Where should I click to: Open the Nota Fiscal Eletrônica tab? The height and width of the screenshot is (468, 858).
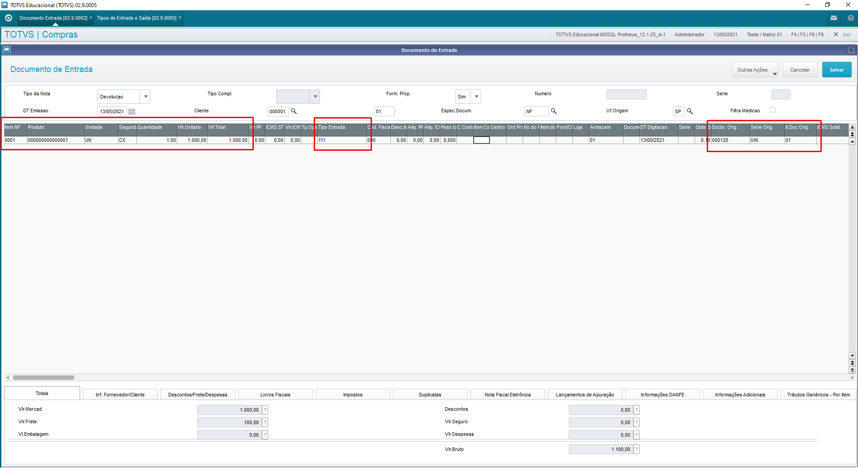pyautogui.click(x=508, y=395)
